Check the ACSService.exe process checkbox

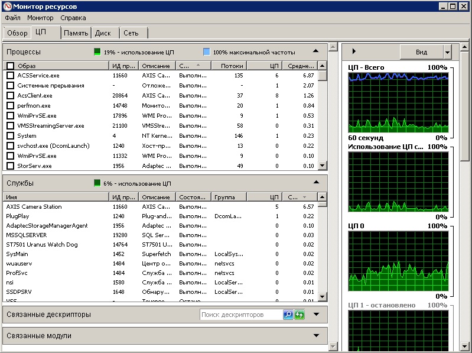10,76
